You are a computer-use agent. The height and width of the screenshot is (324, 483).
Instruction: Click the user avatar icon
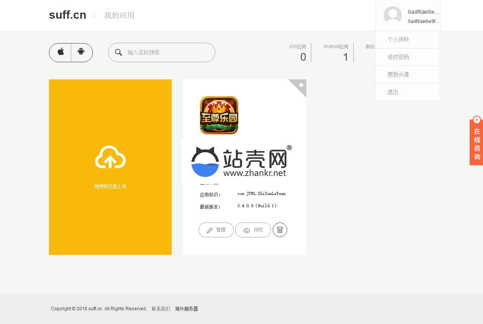coord(392,15)
